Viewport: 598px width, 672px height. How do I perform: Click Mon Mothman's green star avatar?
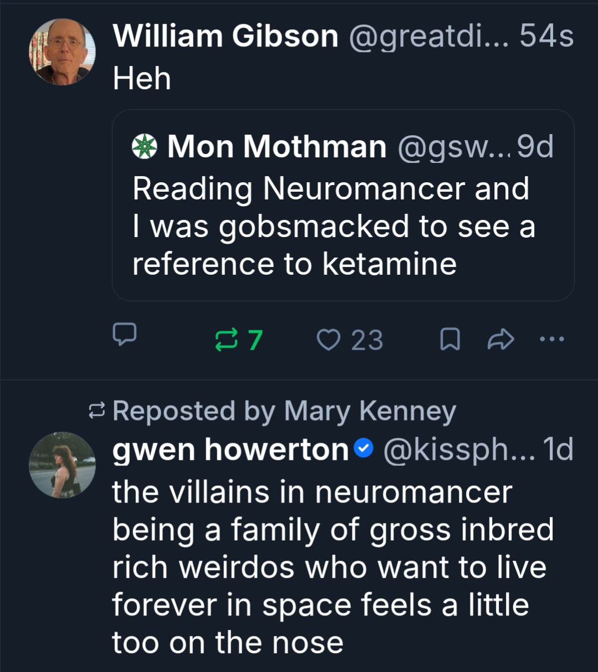(x=145, y=147)
